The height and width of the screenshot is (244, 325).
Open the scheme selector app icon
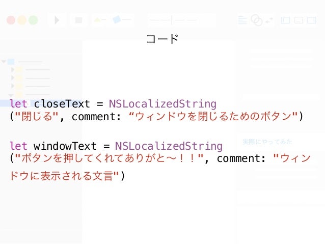pyautogui.click(x=97, y=20)
